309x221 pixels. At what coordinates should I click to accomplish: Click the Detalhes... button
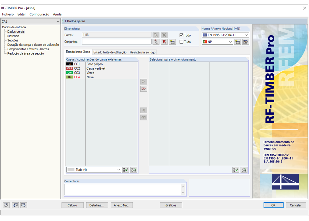tap(97, 205)
